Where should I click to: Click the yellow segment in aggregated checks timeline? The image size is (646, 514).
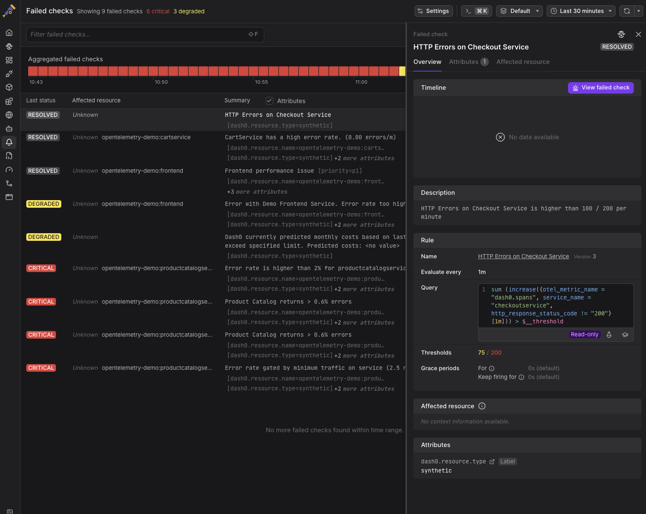click(402, 71)
